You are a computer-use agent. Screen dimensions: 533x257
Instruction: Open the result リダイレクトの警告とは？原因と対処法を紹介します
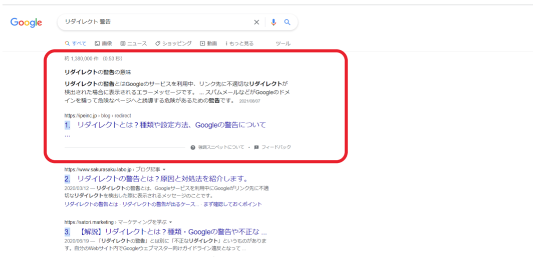coord(163,178)
